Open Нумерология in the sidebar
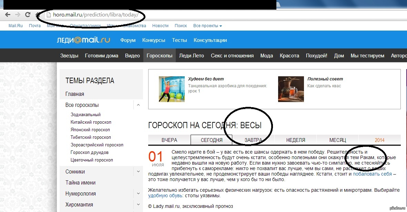 tap(80, 194)
